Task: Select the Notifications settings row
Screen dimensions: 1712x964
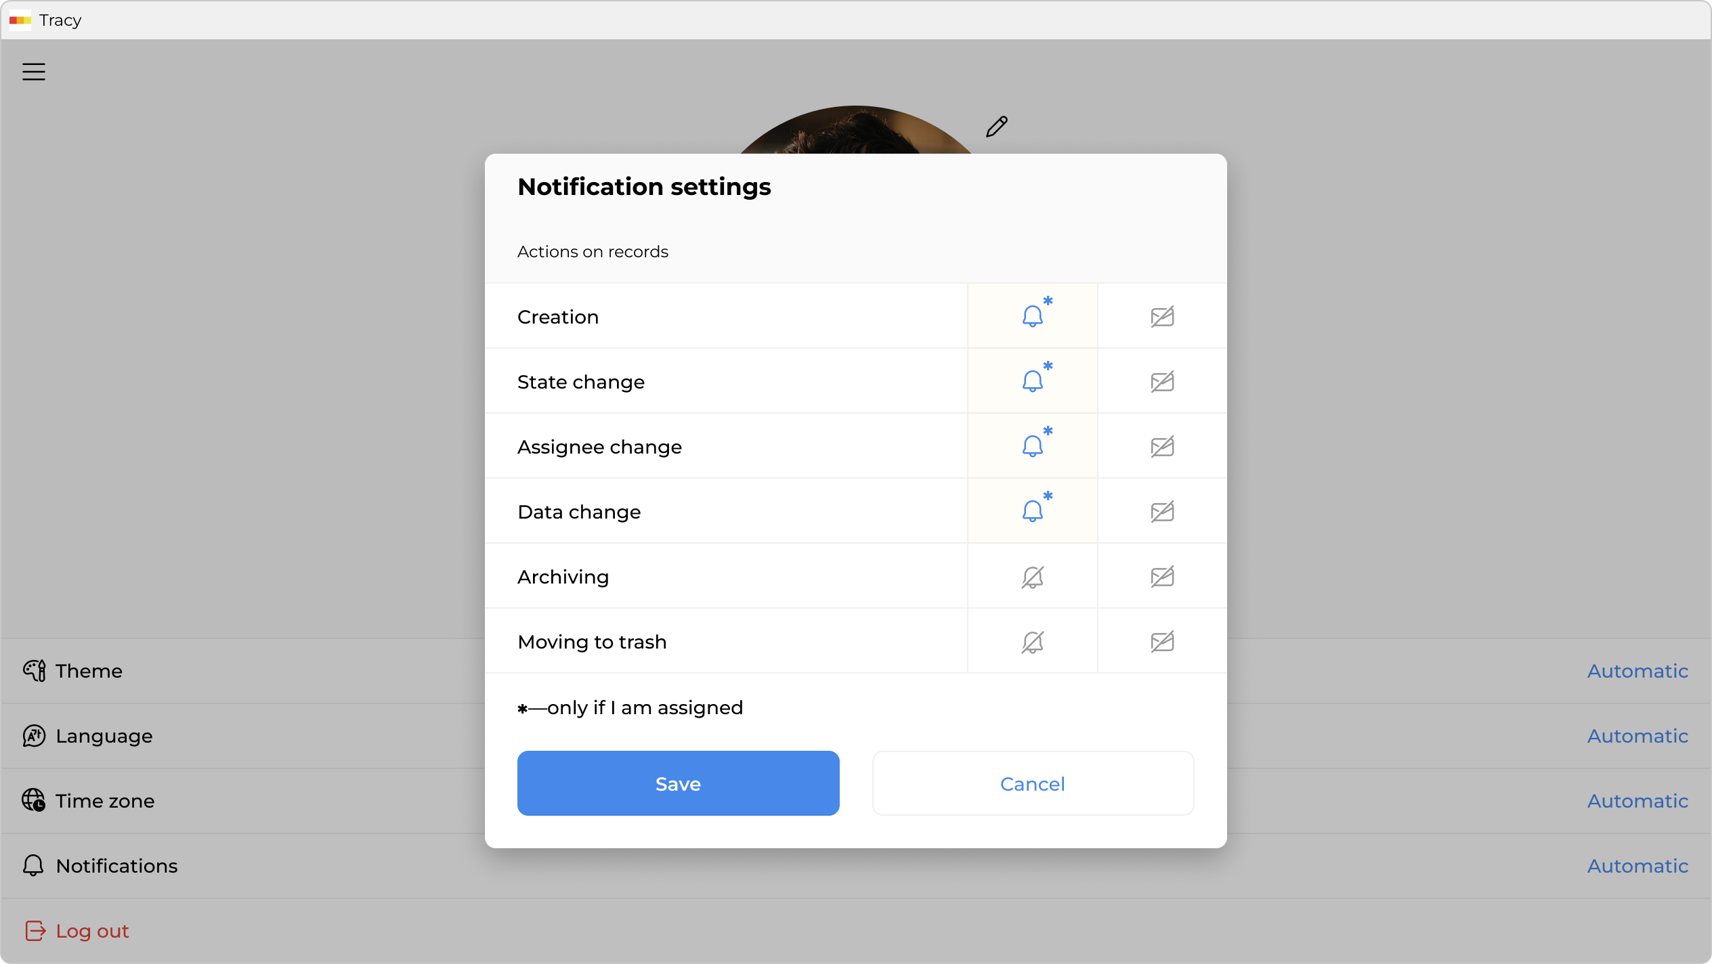Action: tap(116, 866)
